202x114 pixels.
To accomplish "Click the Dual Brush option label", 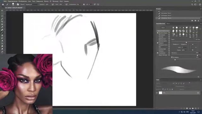I will [x=163, y=39].
